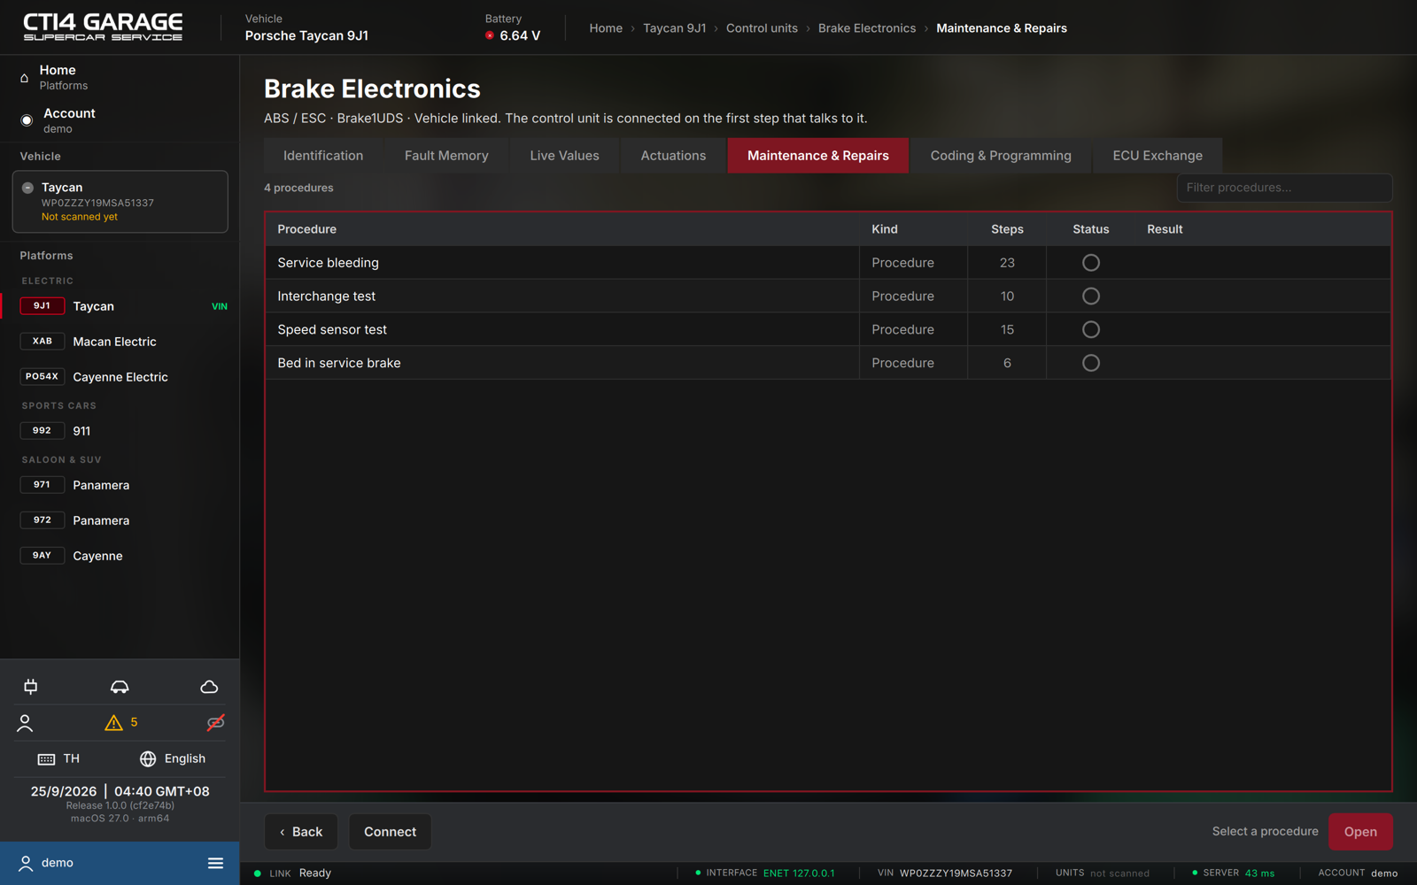Click the Speed sensor test procedure name
The width and height of the screenshot is (1417, 885).
(x=332, y=329)
